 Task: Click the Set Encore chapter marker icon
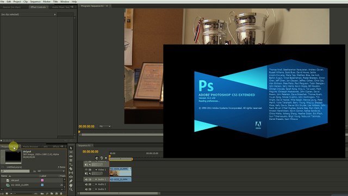pyautogui.click(x=102, y=158)
